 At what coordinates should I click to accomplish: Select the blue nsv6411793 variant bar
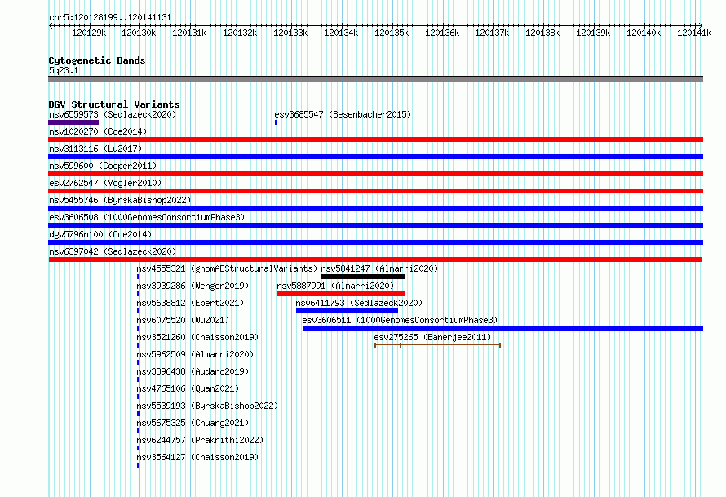point(348,311)
